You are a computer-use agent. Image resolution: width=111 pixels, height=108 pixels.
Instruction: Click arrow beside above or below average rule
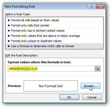tap(9, 36)
